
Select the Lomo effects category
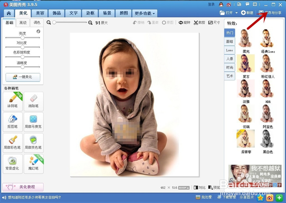(x=229, y=50)
